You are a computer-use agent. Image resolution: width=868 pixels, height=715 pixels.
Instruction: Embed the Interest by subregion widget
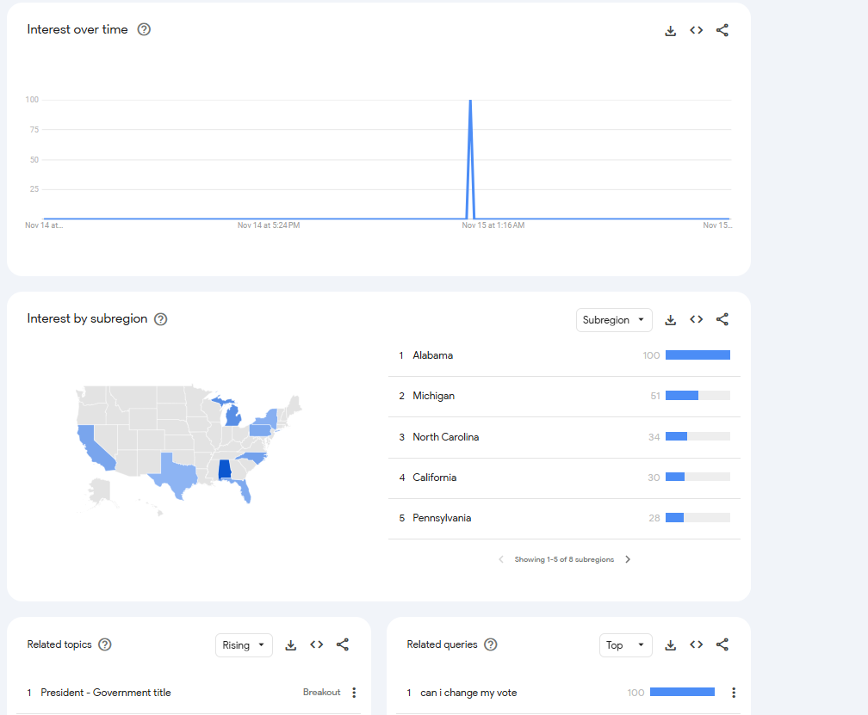tap(697, 319)
